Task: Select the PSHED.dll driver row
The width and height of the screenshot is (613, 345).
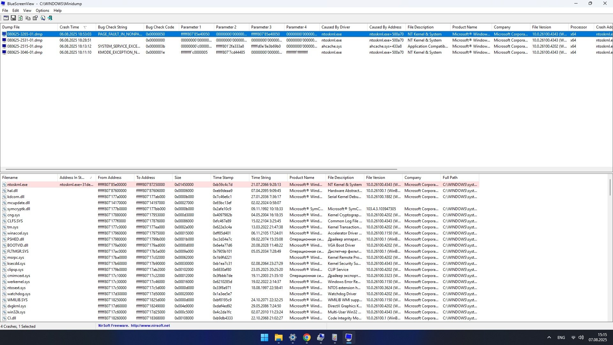Action: point(239,239)
